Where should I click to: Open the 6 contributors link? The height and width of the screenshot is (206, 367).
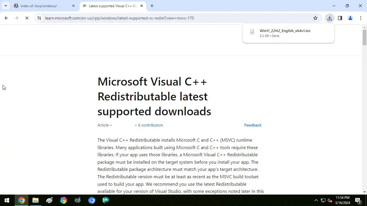151,125
